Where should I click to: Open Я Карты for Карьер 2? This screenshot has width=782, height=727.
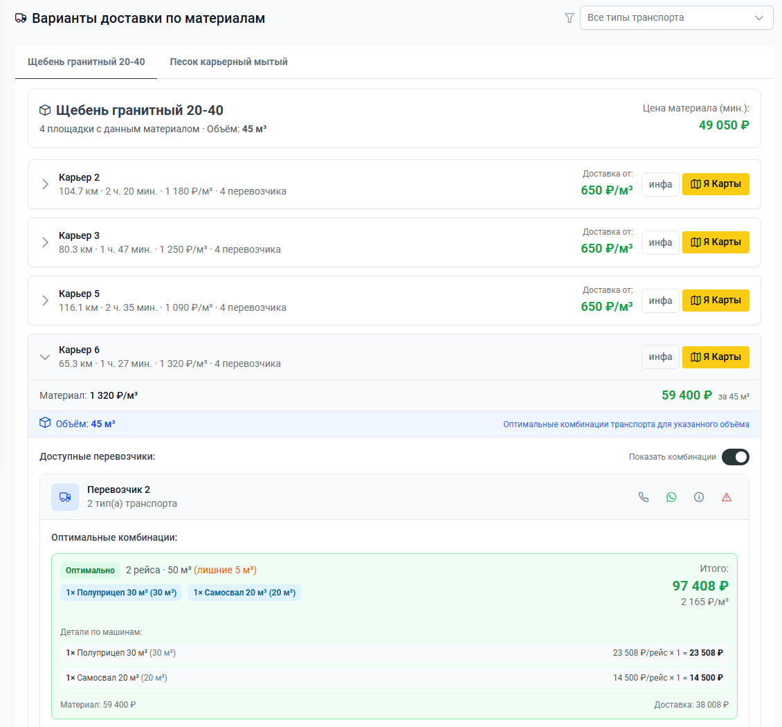(716, 184)
